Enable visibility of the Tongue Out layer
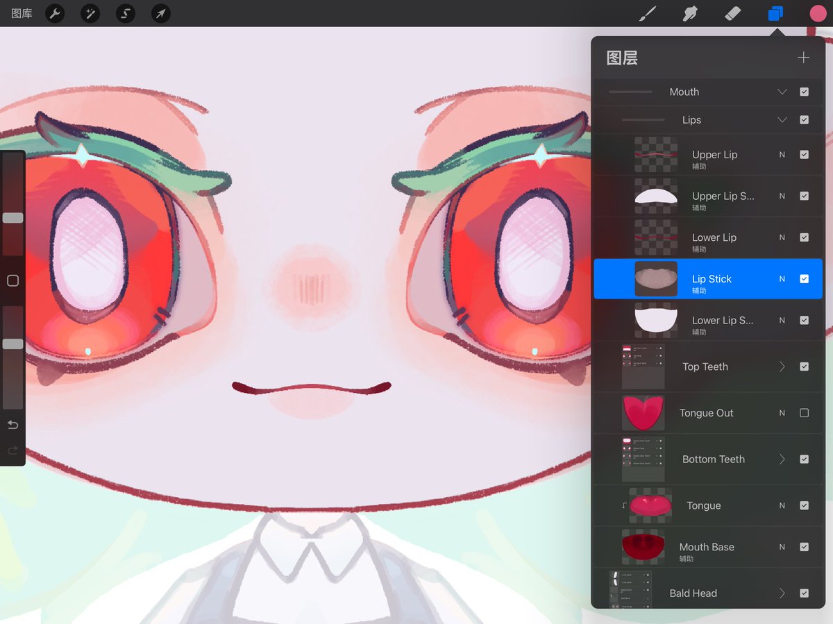Image resolution: width=833 pixels, height=624 pixels. tap(805, 412)
